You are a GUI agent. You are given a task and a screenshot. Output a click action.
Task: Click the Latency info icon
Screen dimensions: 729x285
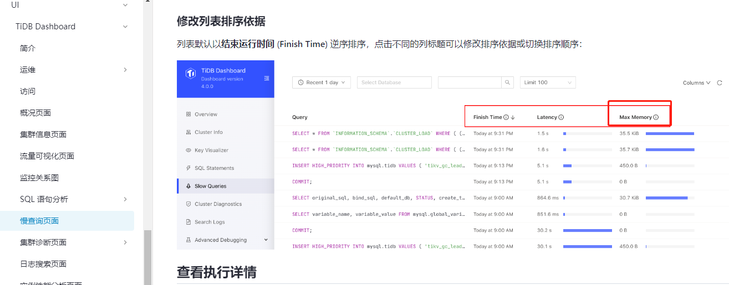pyautogui.click(x=561, y=117)
